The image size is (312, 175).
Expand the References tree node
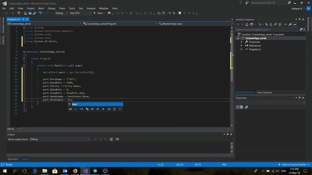click(x=242, y=46)
